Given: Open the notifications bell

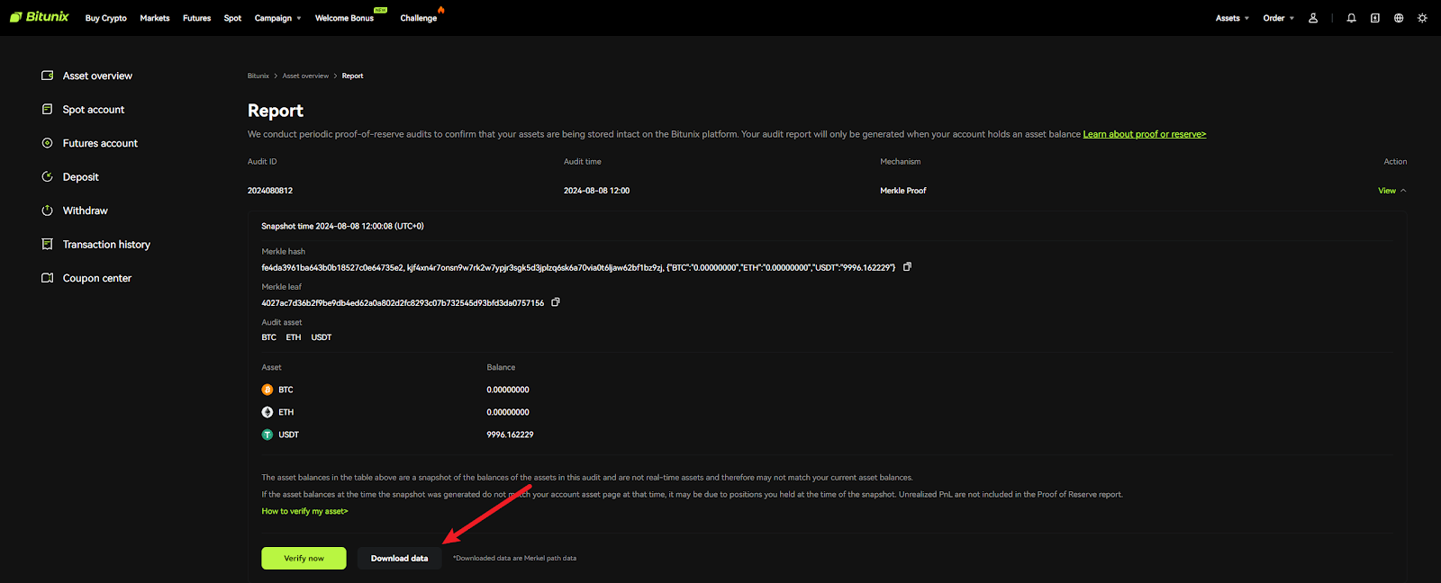Looking at the screenshot, I should pyautogui.click(x=1351, y=18).
